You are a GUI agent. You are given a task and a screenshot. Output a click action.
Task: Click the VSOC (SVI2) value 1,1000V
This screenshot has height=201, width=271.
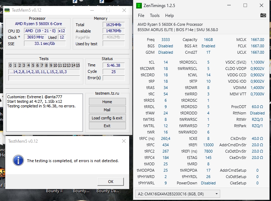[257, 62]
